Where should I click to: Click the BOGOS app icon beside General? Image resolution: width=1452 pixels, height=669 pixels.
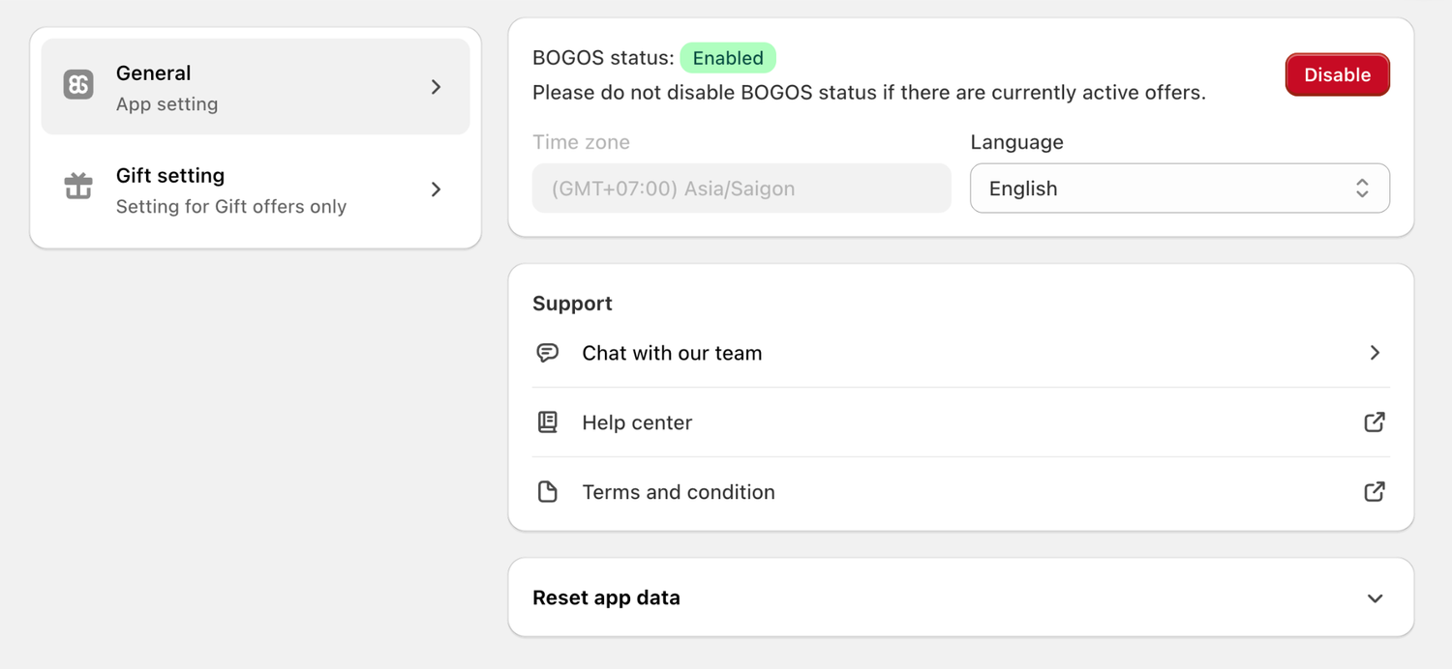[x=78, y=85]
